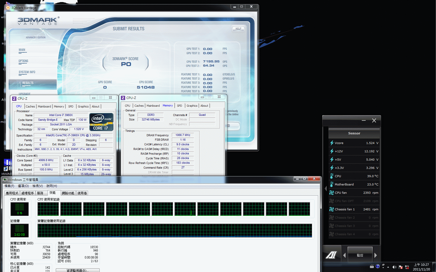
Task: Click the CPU fan icon in Sensor panel
Action: point(332,193)
